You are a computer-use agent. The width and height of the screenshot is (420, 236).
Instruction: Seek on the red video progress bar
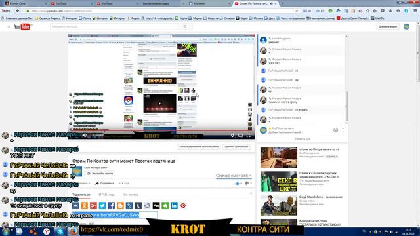pos(161,131)
